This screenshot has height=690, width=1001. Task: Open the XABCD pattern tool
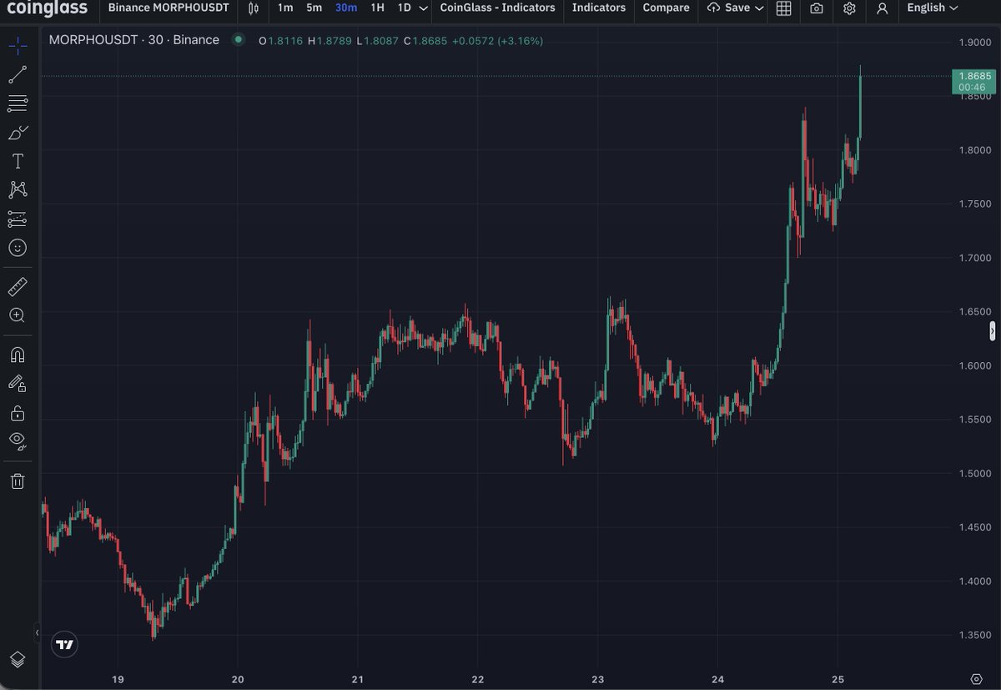18,189
